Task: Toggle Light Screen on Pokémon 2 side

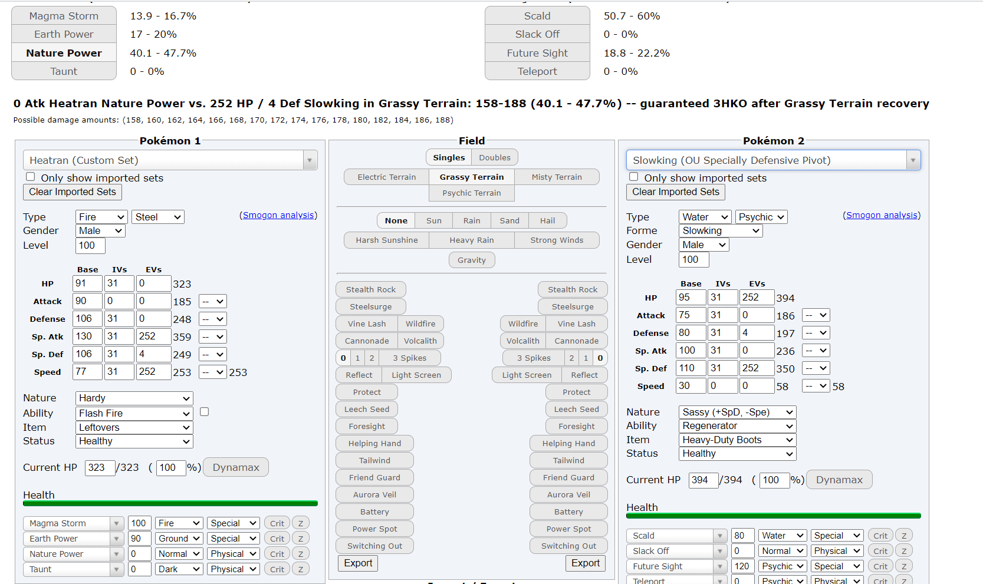Action: pyautogui.click(x=527, y=375)
